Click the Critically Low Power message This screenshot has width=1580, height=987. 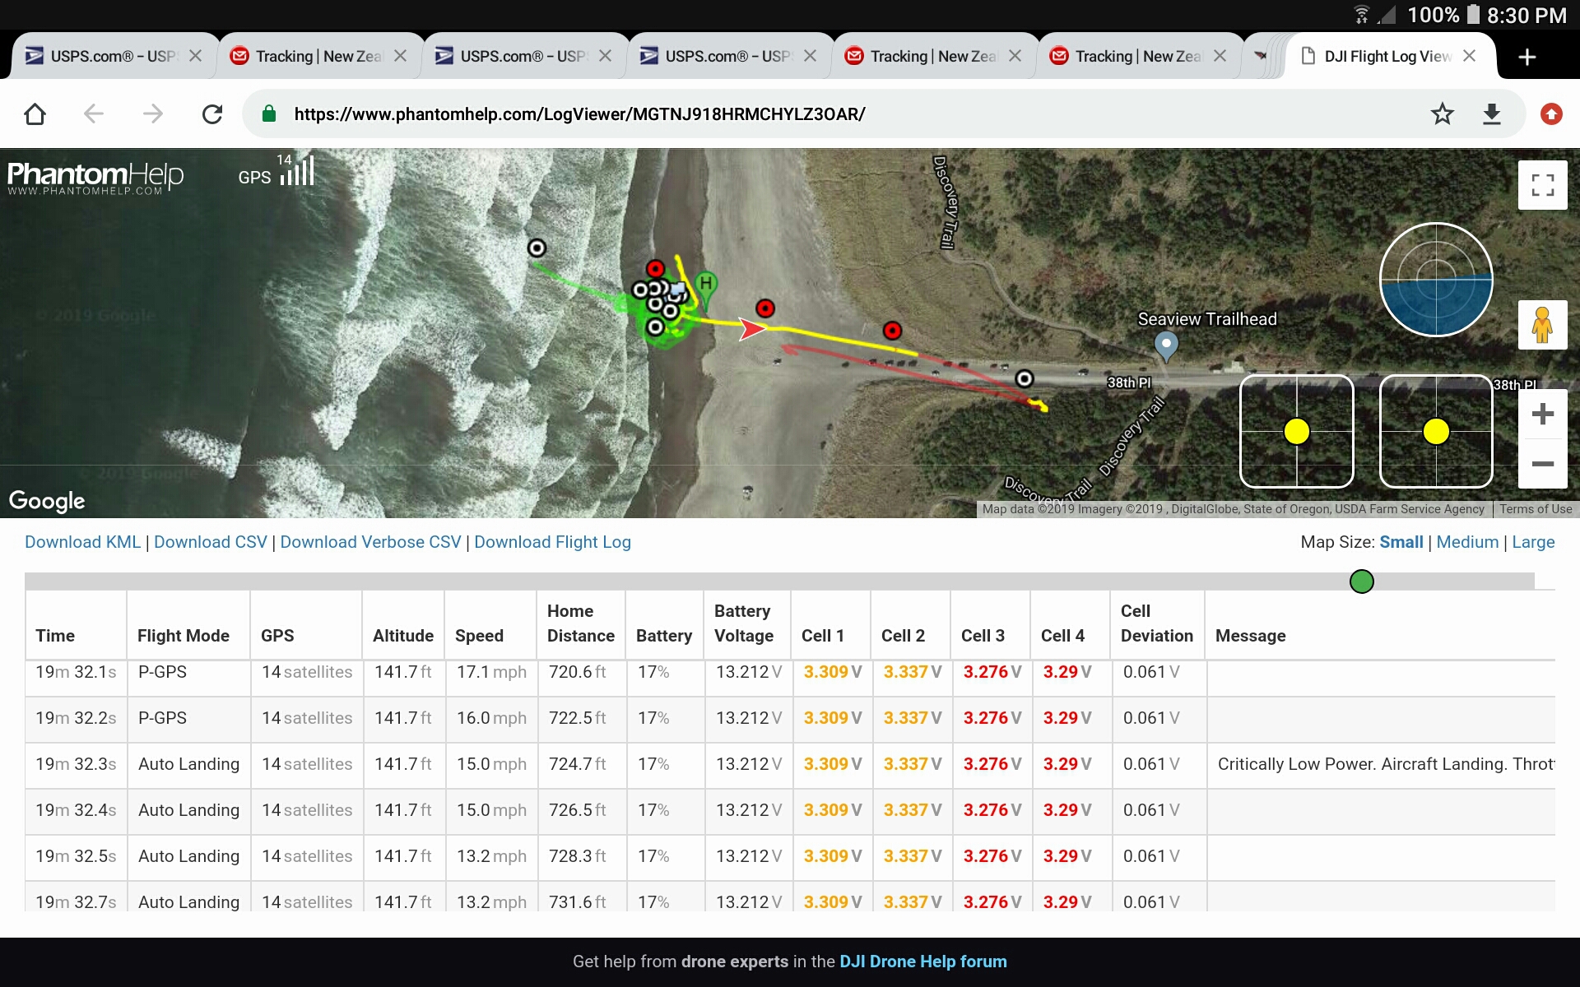1386,764
